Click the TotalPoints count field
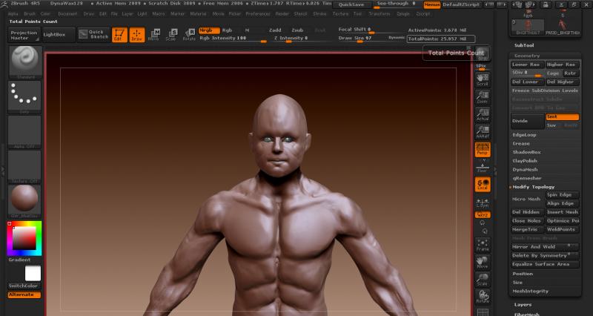The height and width of the screenshot is (316, 593). point(441,39)
